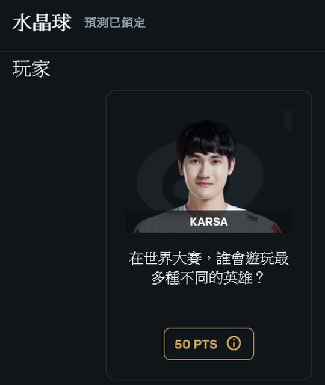Click the question line 在世界大賽，誰會遊玩最
Image resolution: width=325 pixels, height=385 pixels.
209,259
